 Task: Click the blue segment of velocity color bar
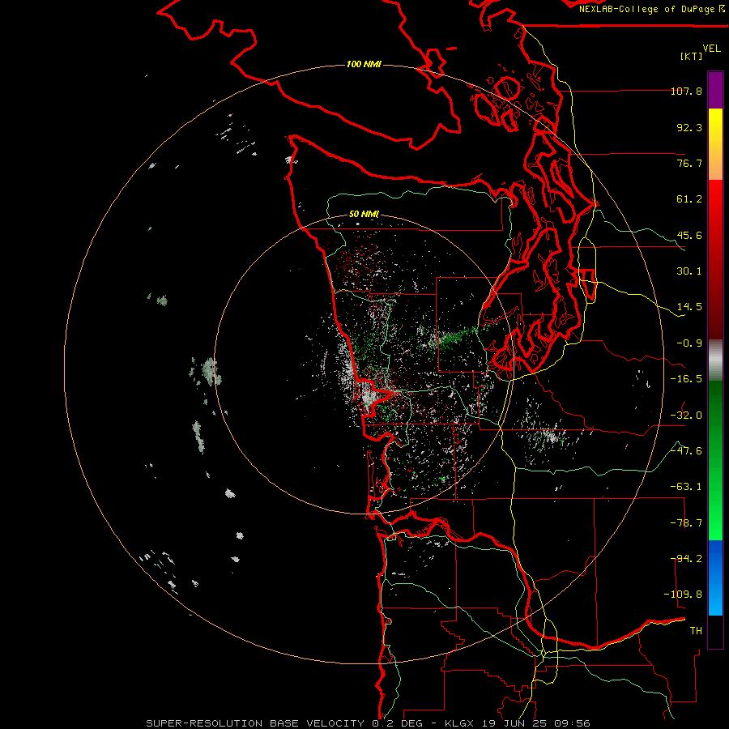[715, 578]
